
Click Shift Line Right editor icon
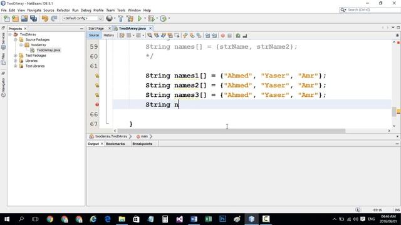click(x=214, y=36)
